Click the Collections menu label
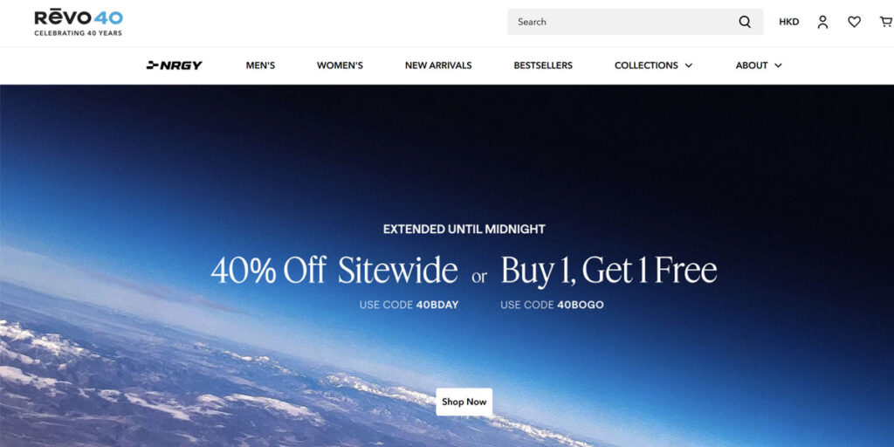Image resolution: width=894 pixels, height=447 pixels. coord(646,65)
